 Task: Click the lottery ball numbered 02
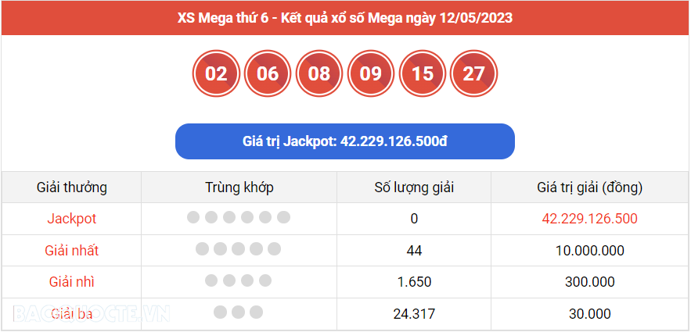pos(216,74)
